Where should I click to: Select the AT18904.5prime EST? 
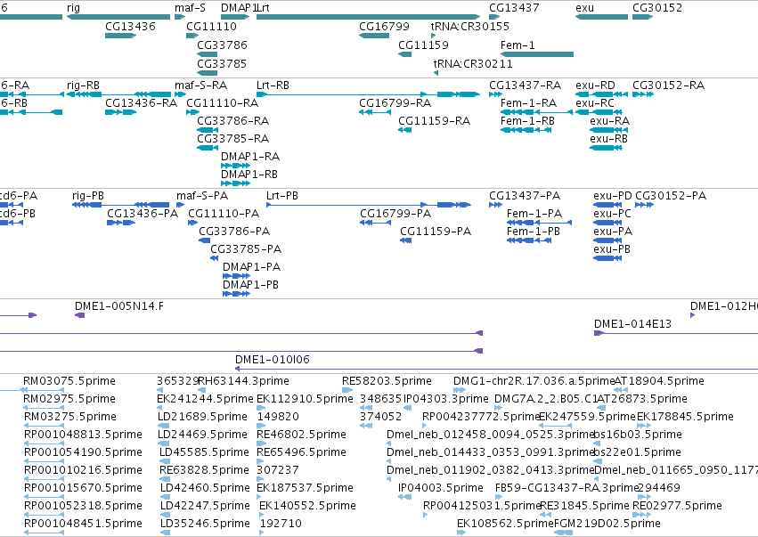[621, 390]
